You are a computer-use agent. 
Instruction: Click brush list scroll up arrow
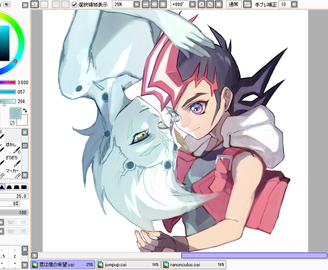click(25, 132)
